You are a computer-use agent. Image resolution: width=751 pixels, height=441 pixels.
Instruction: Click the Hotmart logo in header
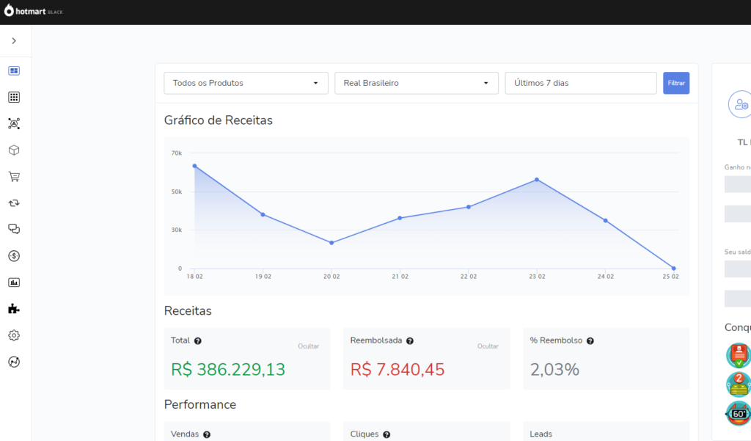click(34, 12)
